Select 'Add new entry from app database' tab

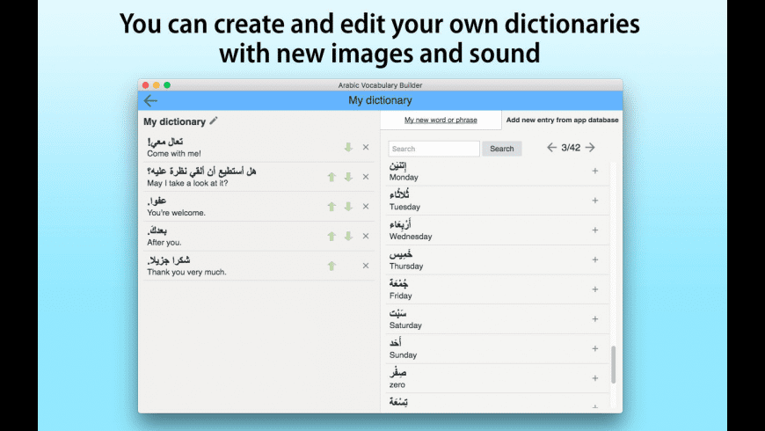[562, 121]
